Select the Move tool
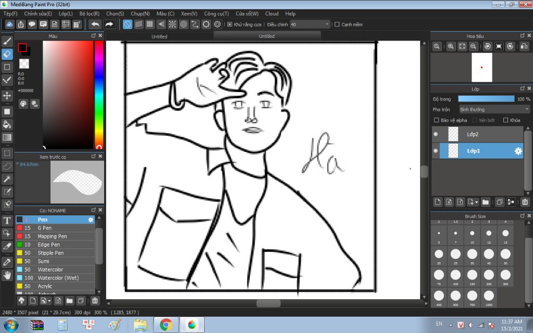533x333 pixels. point(7,96)
